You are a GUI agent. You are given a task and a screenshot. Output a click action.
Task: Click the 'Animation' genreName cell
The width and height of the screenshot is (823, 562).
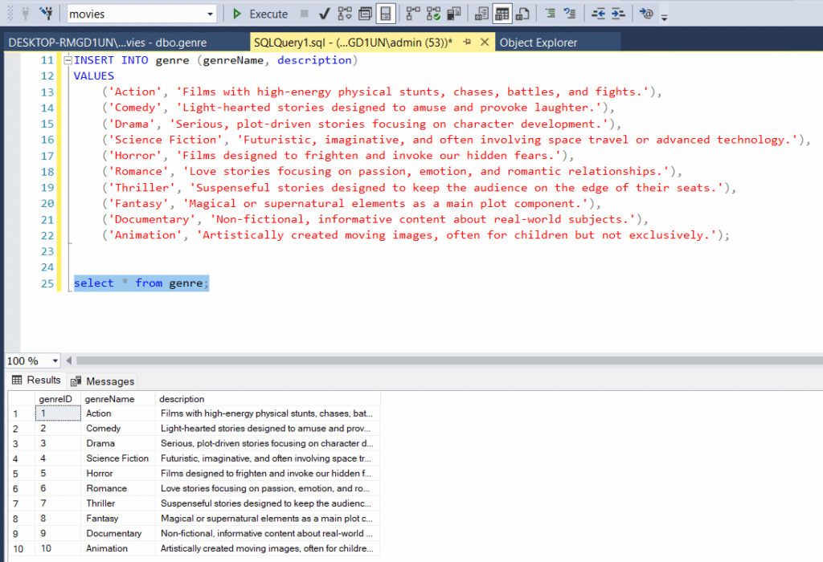[118, 548]
